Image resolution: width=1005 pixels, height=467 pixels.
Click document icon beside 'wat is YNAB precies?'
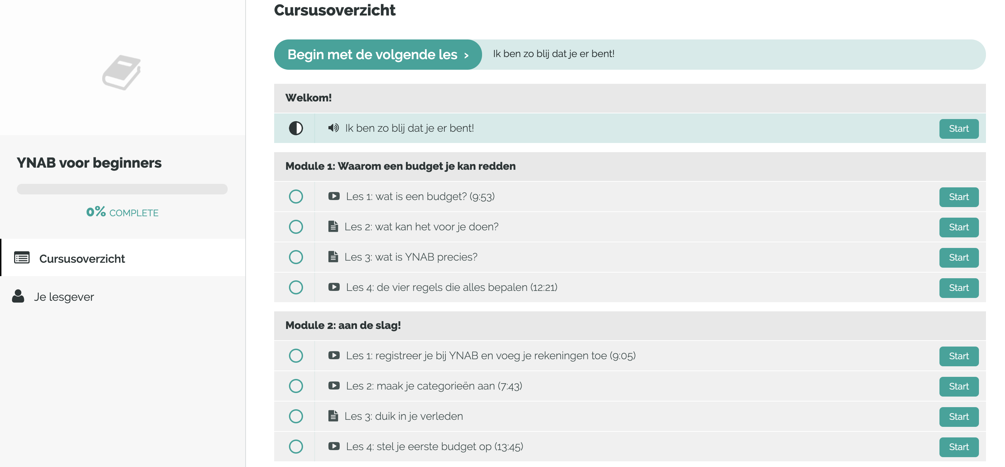click(x=333, y=257)
